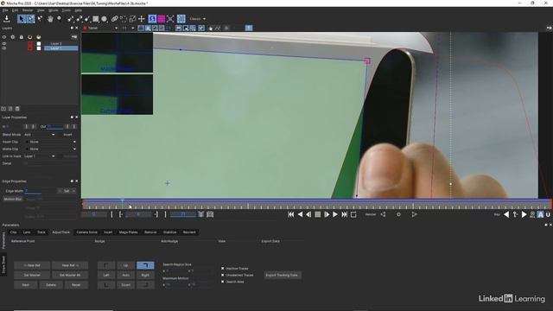Click the Export Tracking Data button
The width and height of the screenshot is (553, 311).
click(283, 275)
